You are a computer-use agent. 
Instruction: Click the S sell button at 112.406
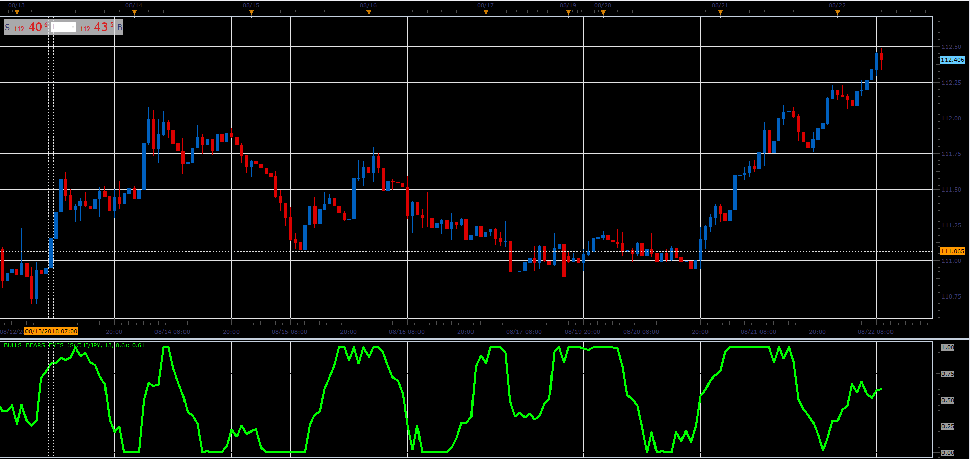(x=27, y=27)
